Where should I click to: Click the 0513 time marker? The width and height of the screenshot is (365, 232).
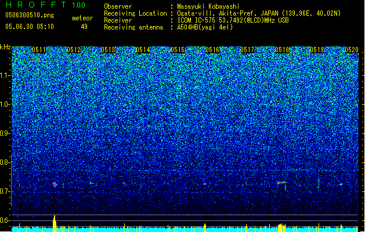tap(109, 50)
